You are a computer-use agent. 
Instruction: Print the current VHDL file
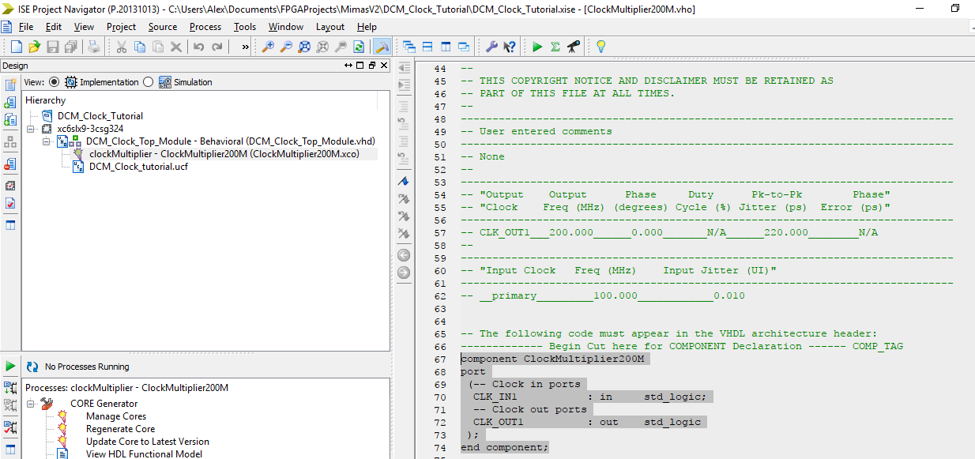(93, 46)
